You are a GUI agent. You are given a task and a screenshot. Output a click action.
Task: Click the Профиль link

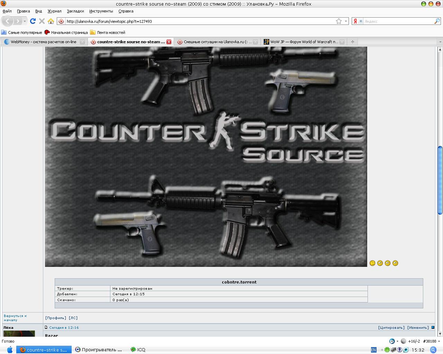(55, 318)
